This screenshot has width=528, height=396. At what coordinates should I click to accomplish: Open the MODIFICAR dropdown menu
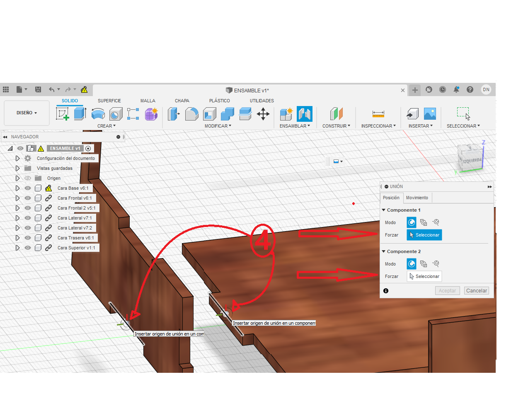[x=218, y=126]
